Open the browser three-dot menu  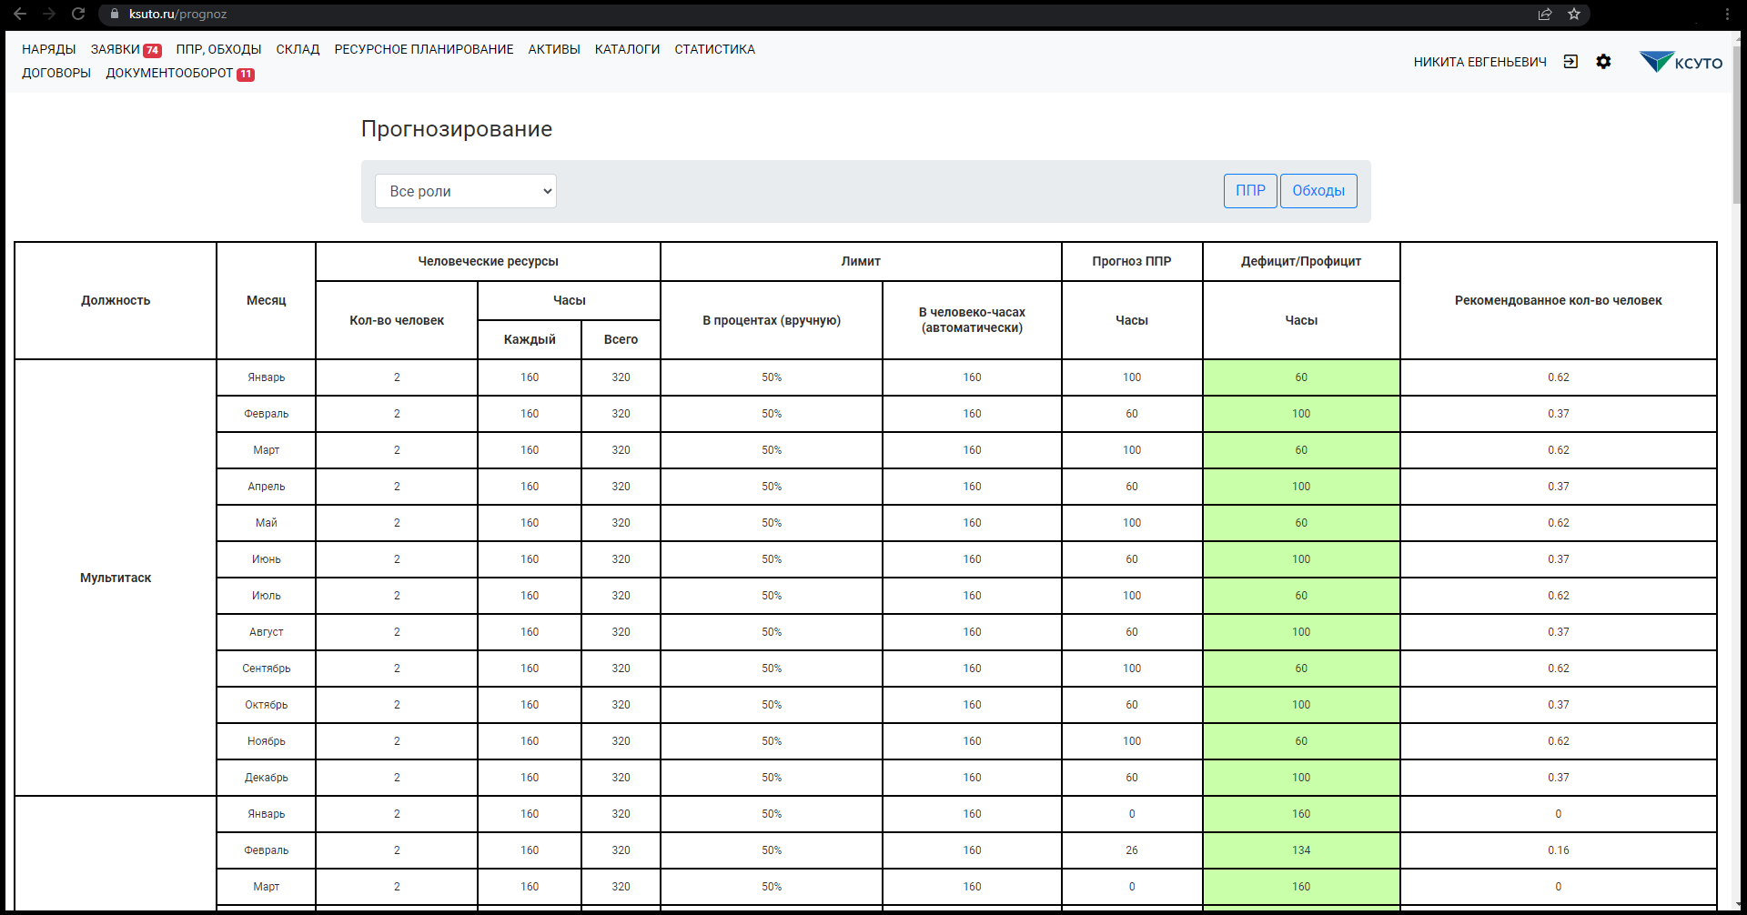[1727, 14]
